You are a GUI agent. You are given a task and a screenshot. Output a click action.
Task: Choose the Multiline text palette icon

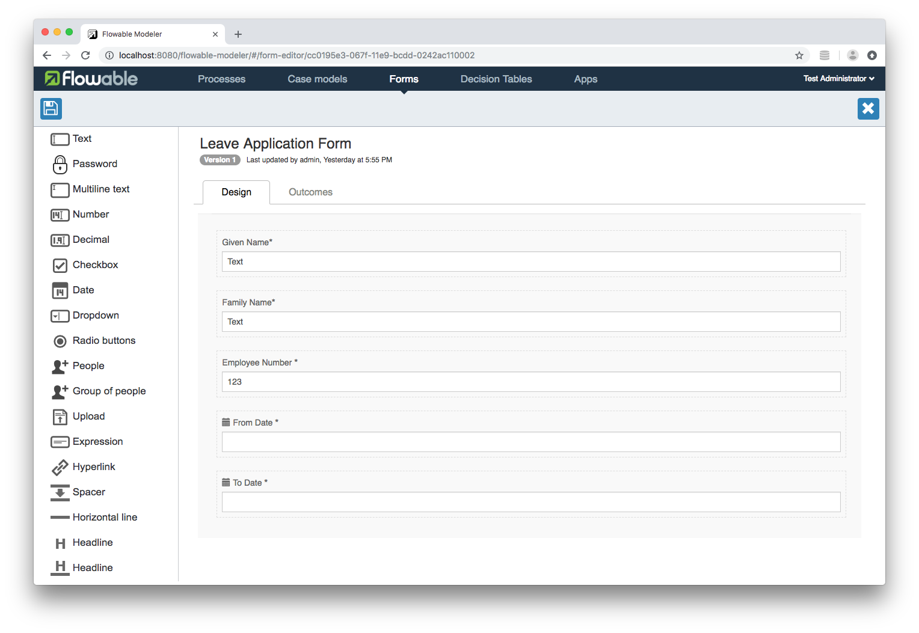(x=60, y=190)
